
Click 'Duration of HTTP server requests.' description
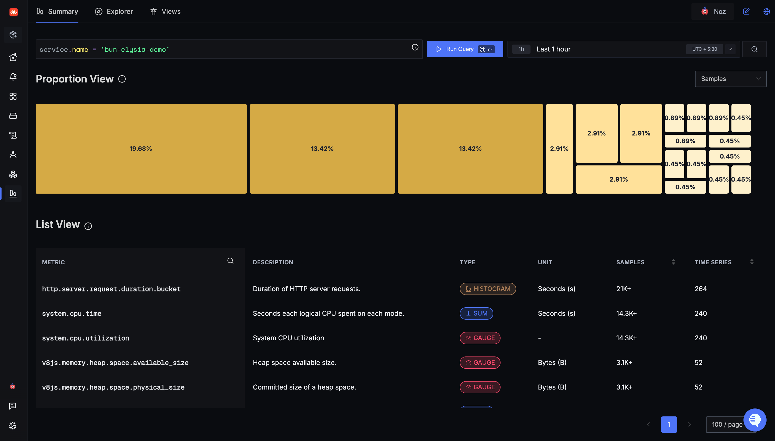(307, 289)
